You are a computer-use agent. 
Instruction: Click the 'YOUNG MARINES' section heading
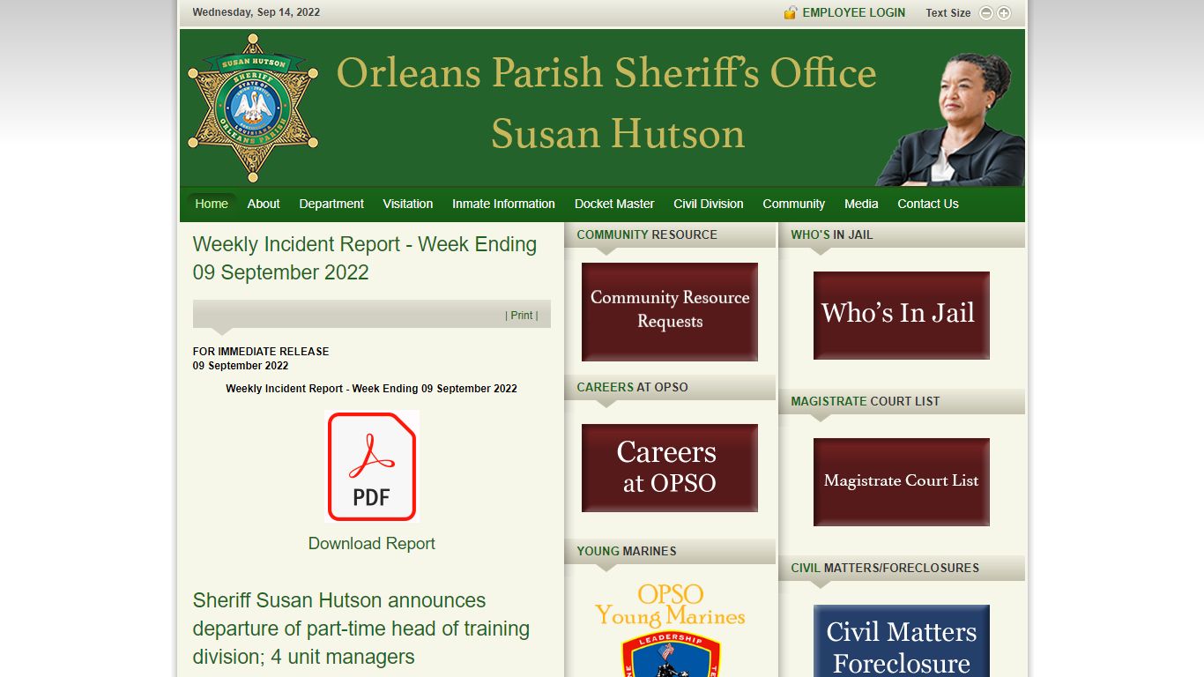(x=627, y=551)
